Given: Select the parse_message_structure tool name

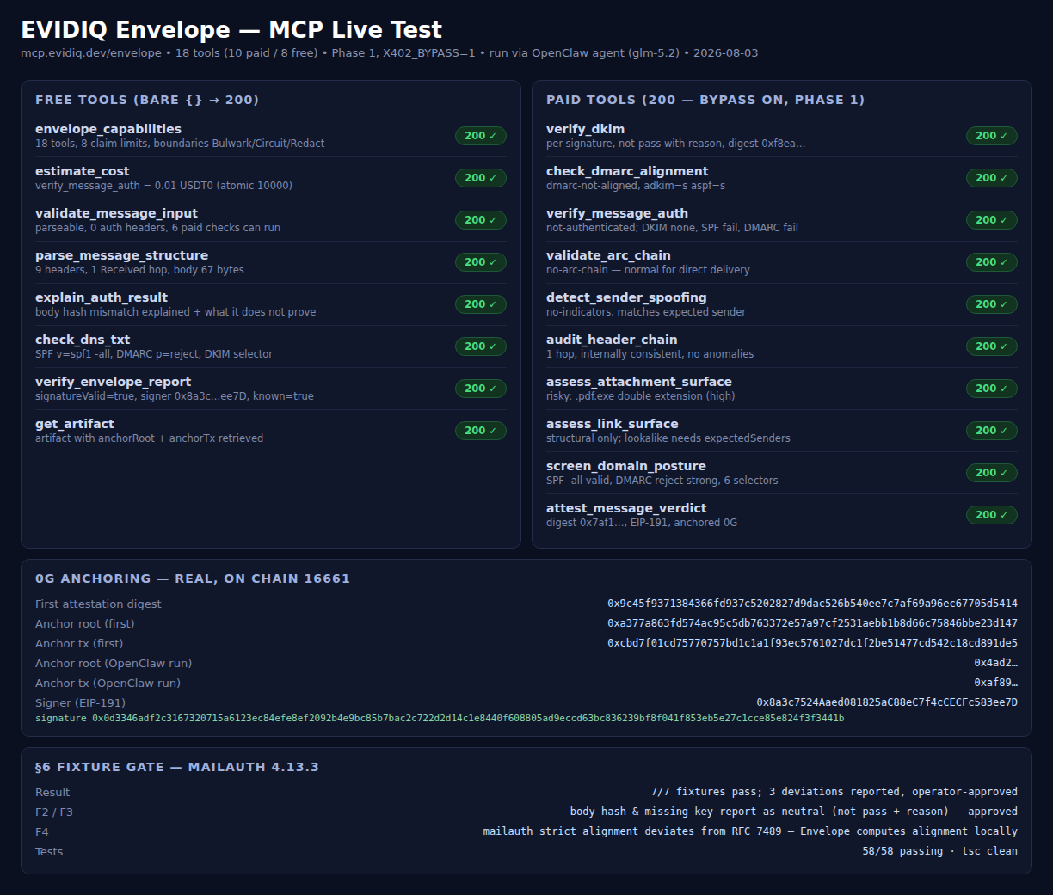Looking at the screenshot, I should click(x=121, y=255).
